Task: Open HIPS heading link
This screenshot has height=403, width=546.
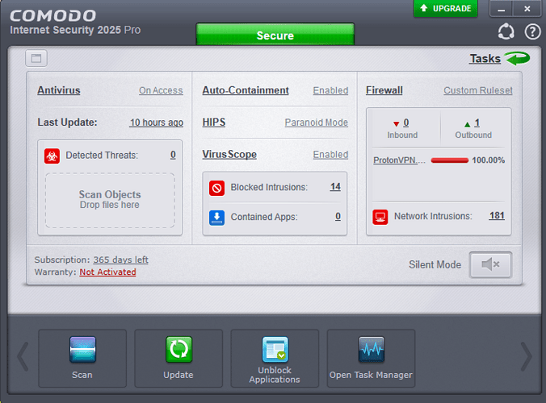Action: coord(214,123)
